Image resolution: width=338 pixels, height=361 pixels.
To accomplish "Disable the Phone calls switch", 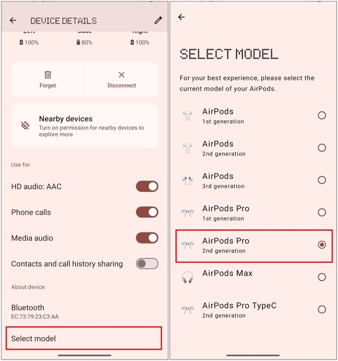I will [147, 212].
